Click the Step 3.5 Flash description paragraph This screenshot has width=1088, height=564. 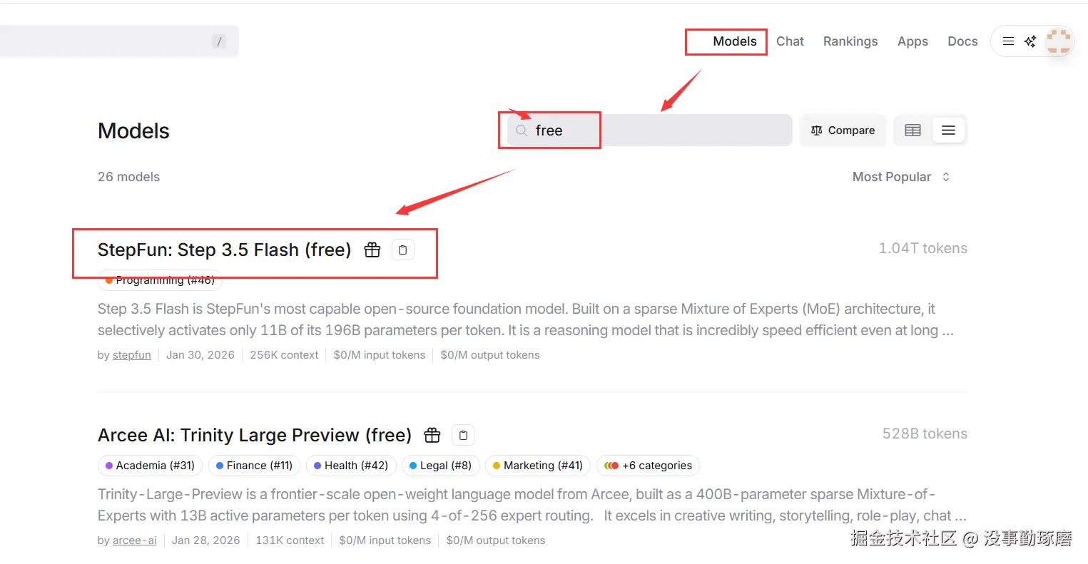[526, 319]
